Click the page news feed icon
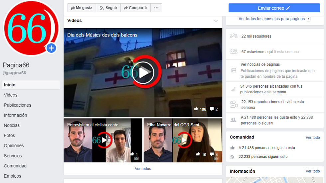Screen dimensions: 326x183 pyautogui.click(x=234, y=70)
